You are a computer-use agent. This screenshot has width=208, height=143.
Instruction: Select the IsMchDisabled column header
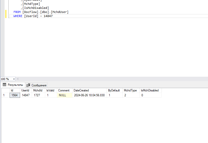[x=150, y=90]
